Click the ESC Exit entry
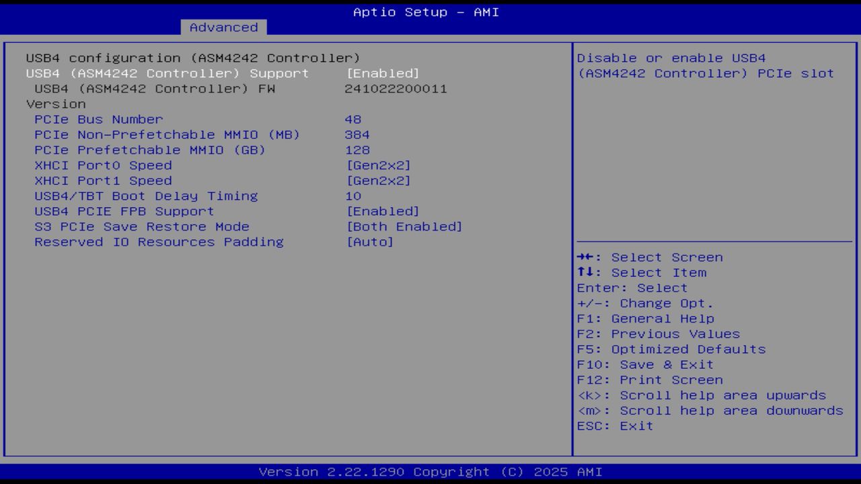This screenshot has height=484, width=861. (615, 426)
